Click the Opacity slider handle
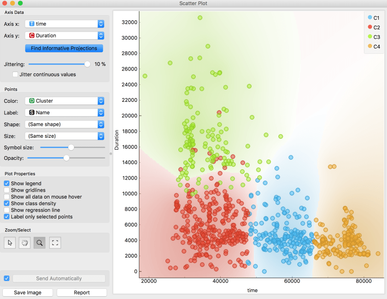The image size is (387, 299). point(66,158)
